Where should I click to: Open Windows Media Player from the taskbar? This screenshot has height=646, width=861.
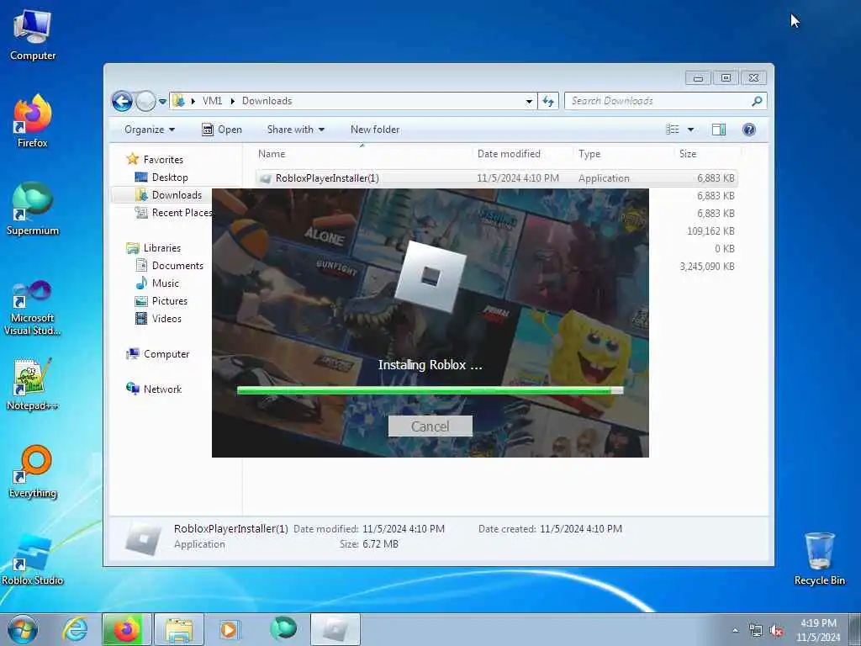(229, 629)
